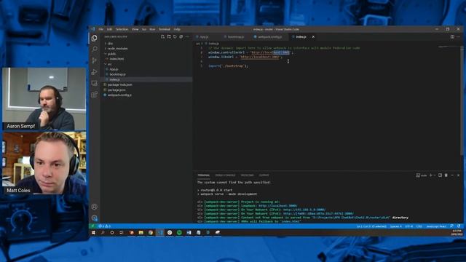The height and width of the screenshot is (262, 466).
Task: Collapse all folders in Explorer
Action: pyautogui.click(x=181, y=37)
